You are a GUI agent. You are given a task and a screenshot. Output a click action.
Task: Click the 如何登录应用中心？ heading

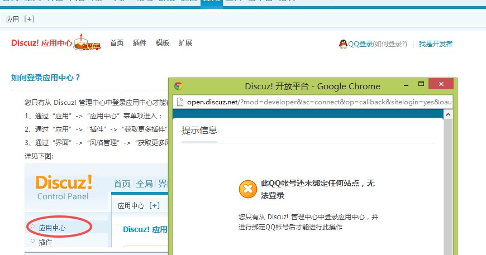click(46, 78)
